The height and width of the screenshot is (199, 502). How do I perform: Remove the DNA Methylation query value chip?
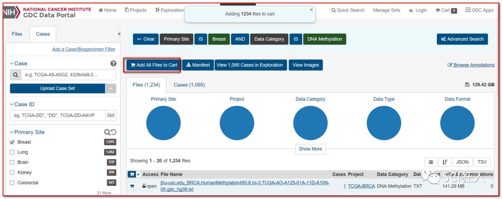coord(324,39)
